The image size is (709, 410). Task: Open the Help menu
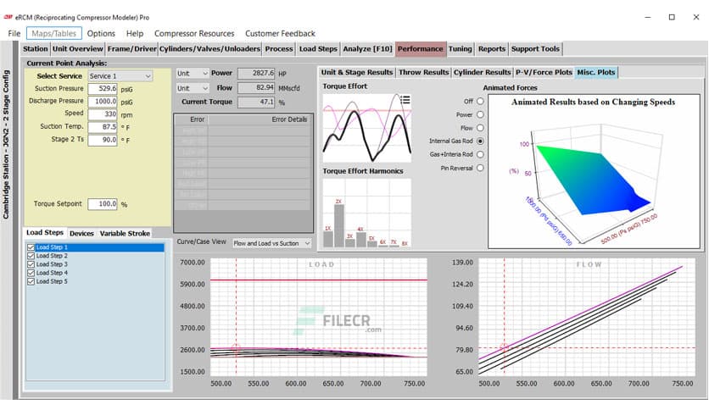click(x=135, y=33)
